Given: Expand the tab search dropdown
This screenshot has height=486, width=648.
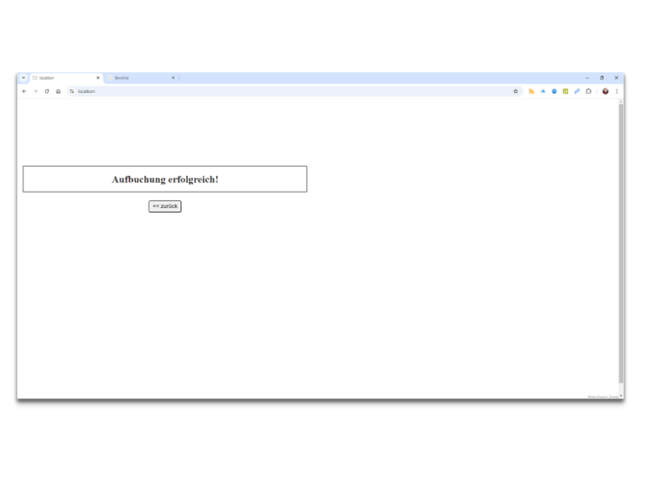Looking at the screenshot, I should tap(23, 78).
